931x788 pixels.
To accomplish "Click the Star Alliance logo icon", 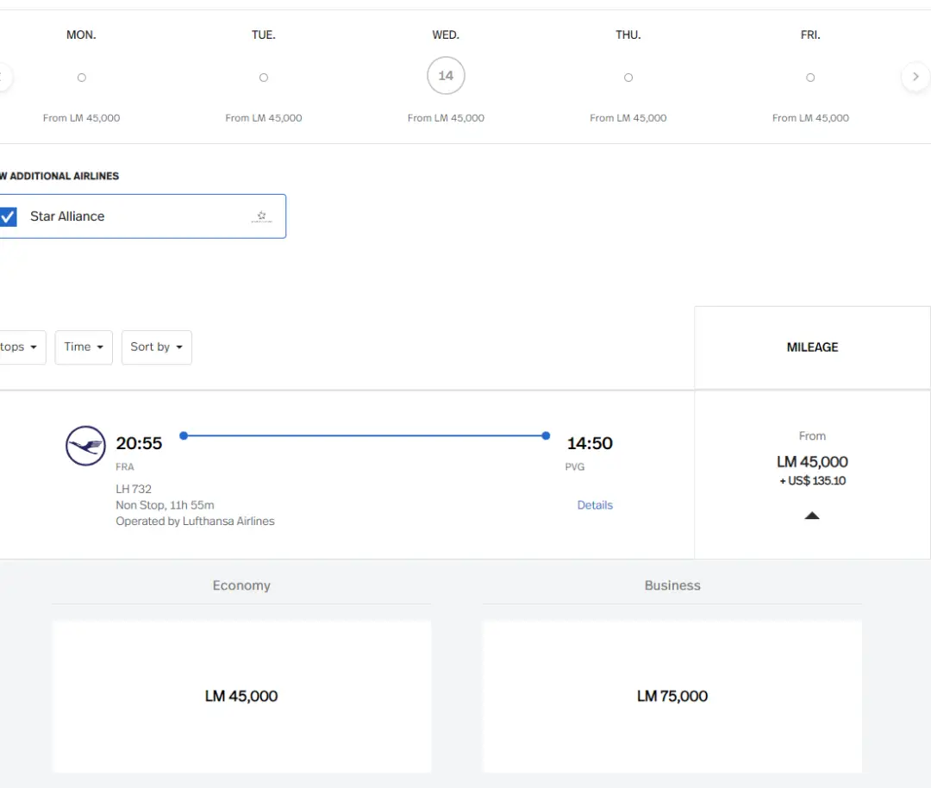I will (x=261, y=216).
